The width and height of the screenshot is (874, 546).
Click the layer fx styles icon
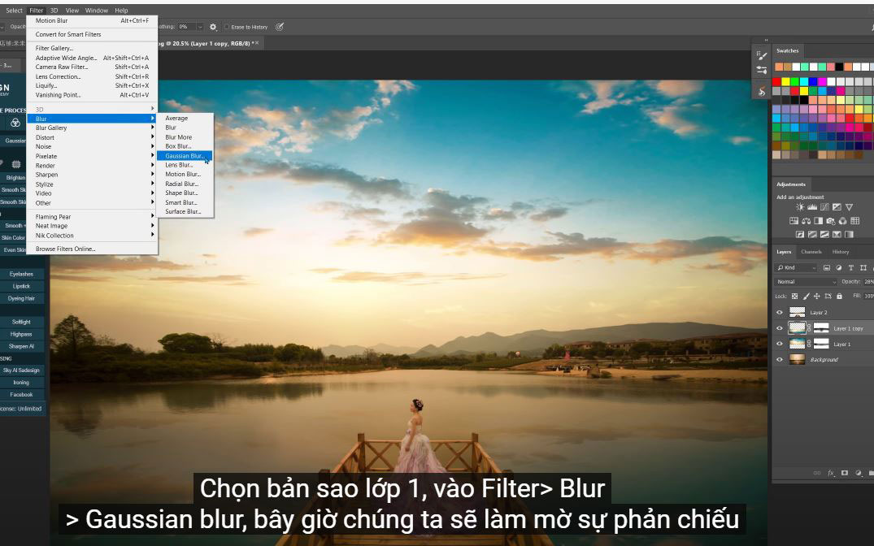[x=831, y=473]
